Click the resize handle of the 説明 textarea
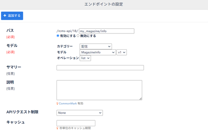The image size is (208, 131). coord(141,99)
